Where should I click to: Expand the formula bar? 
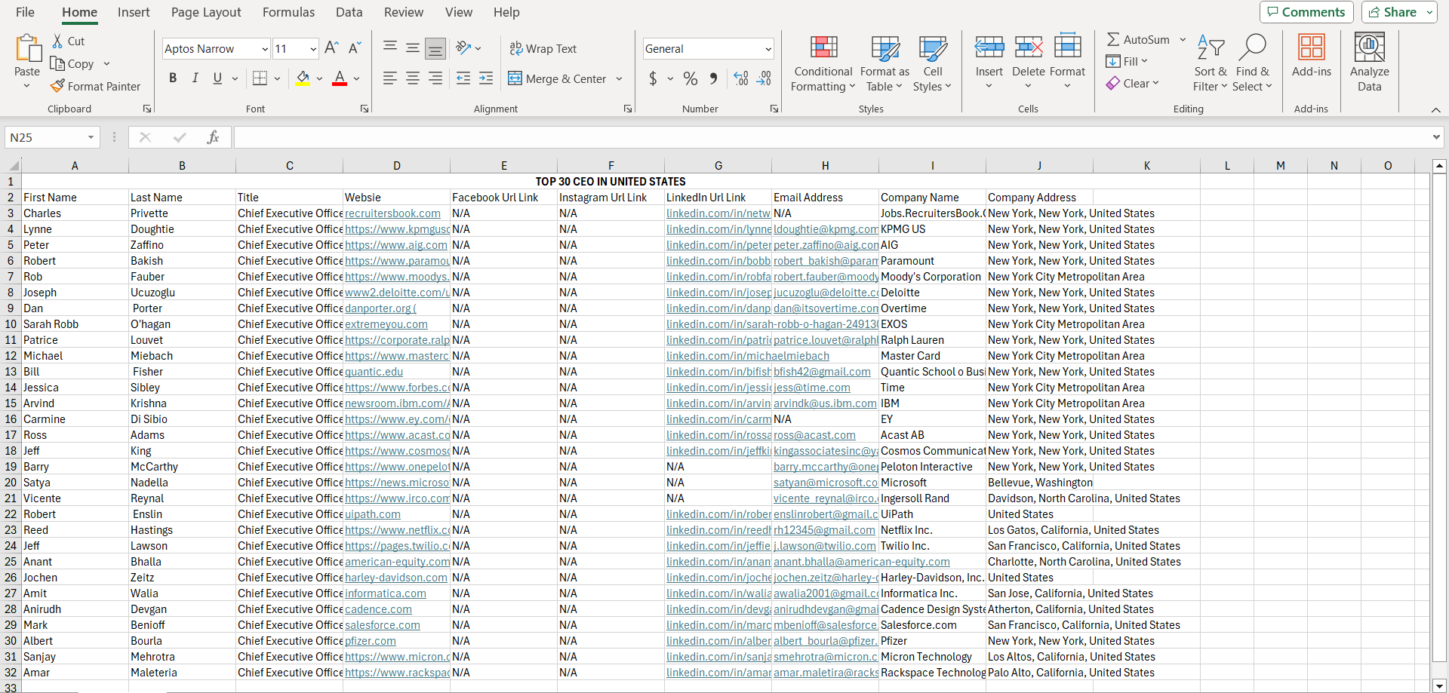coord(1435,137)
